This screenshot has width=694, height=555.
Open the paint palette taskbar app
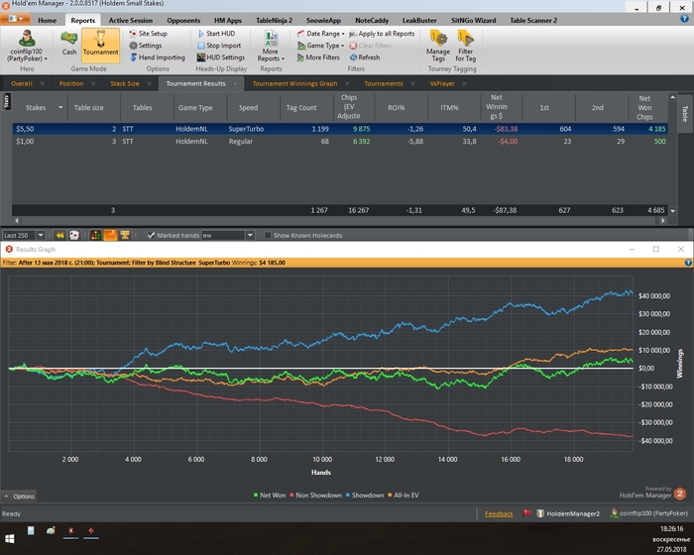coord(51,530)
